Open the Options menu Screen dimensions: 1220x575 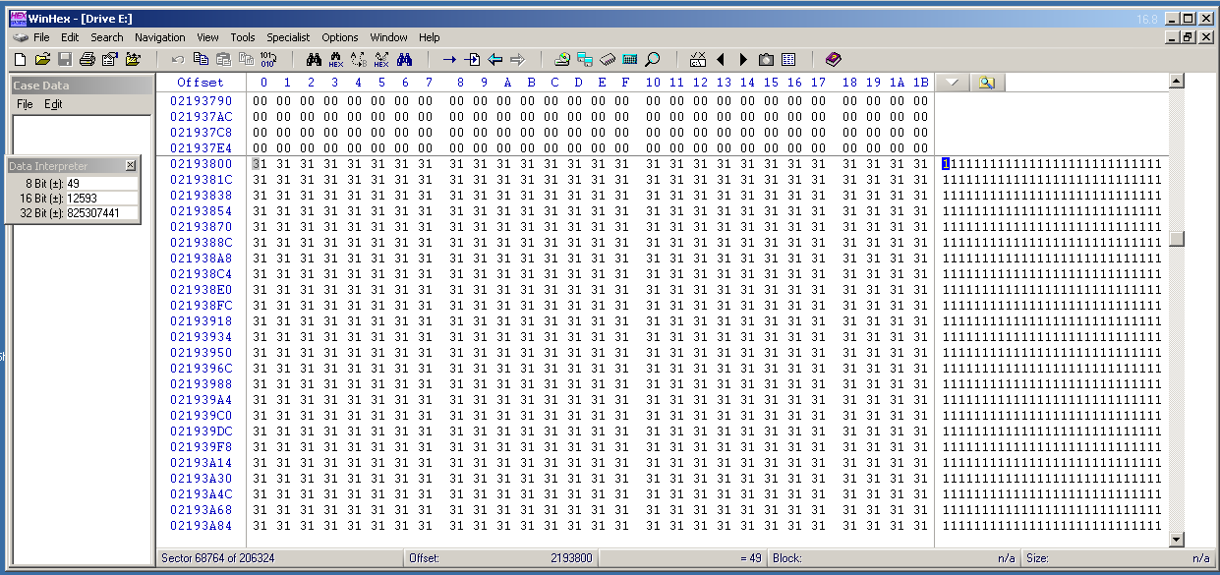(340, 37)
